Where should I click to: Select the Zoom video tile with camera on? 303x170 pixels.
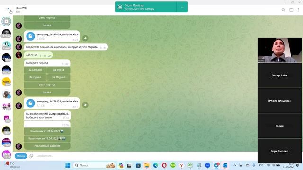[279, 50]
